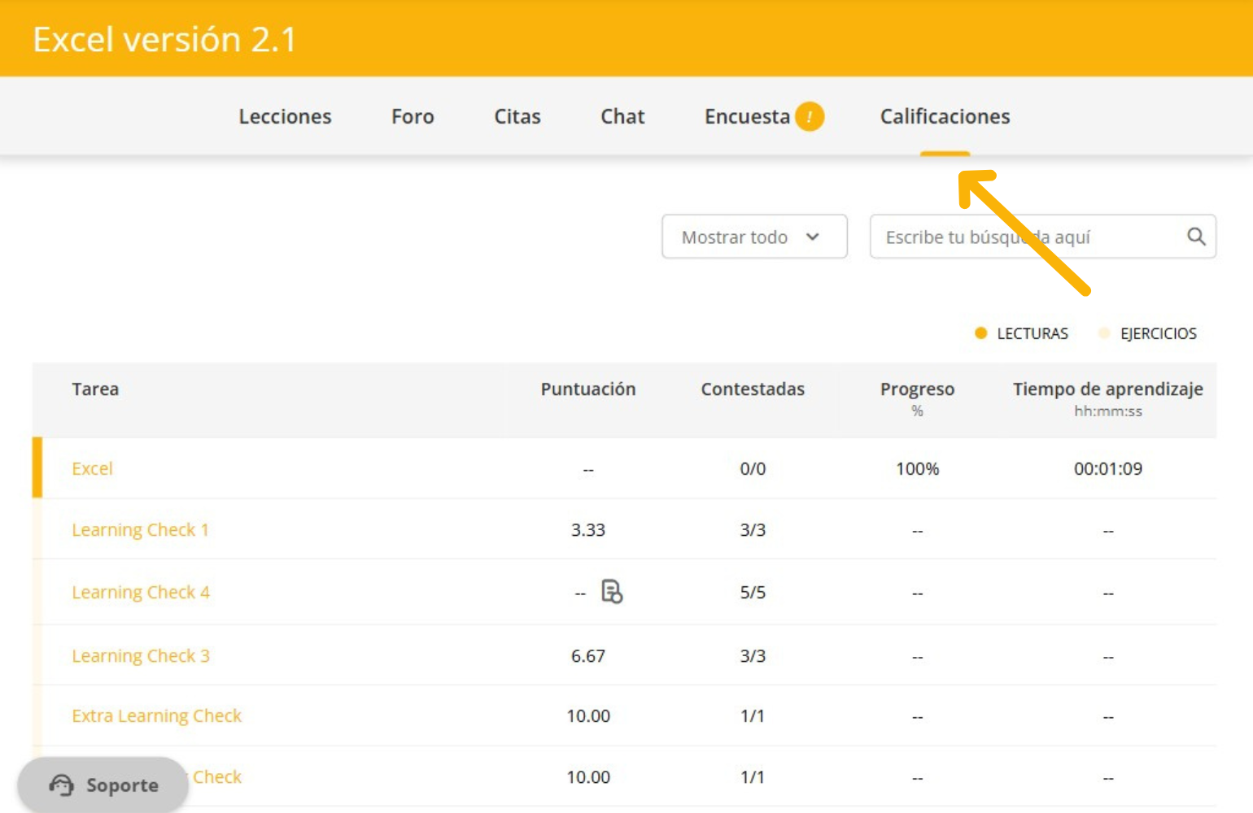The width and height of the screenshot is (1253, 813).
Task: Toggle the LECTURAS legend filter
Action: tap(1022, 333)
